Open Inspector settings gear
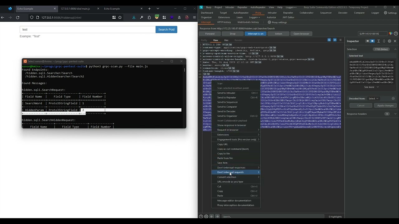Viewport: 399px width, 224px height. click(389, 41)
